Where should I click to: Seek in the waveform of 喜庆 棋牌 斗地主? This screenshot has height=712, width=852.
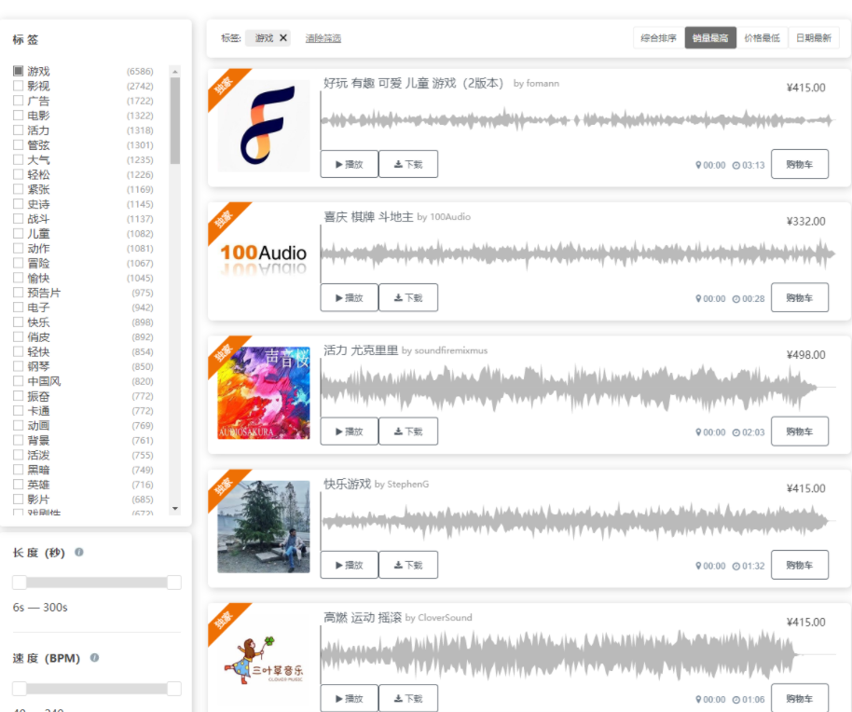pos(578,253)
